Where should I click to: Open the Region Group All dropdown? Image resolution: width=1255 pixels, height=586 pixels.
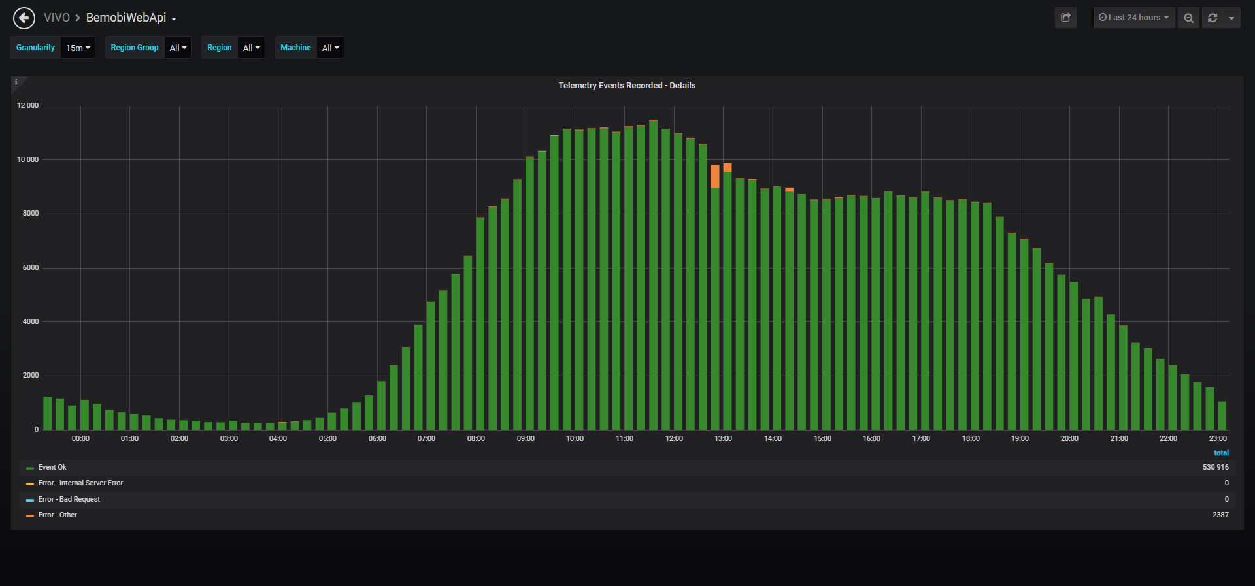pos(178,48)
